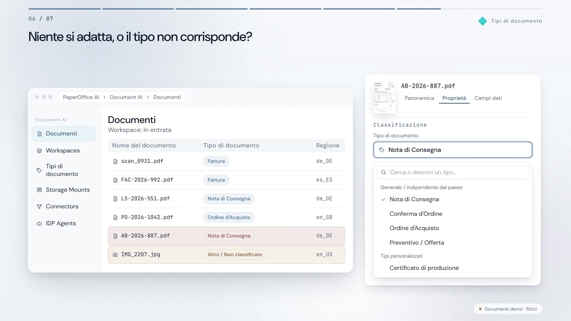Click en_GB region cell
This screenshot has width=571, height=321.
324,217
